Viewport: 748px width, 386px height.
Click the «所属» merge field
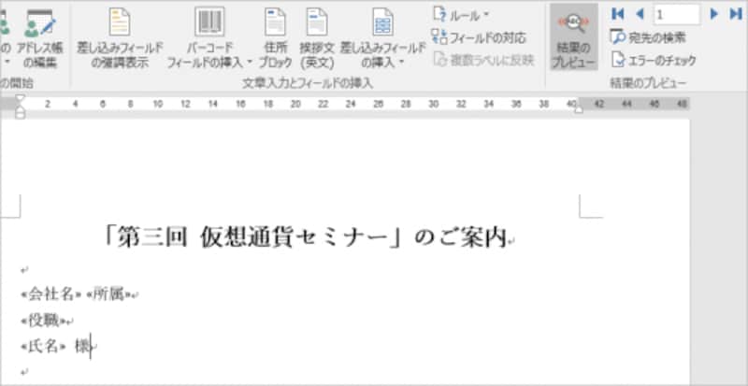coord(109,294)
